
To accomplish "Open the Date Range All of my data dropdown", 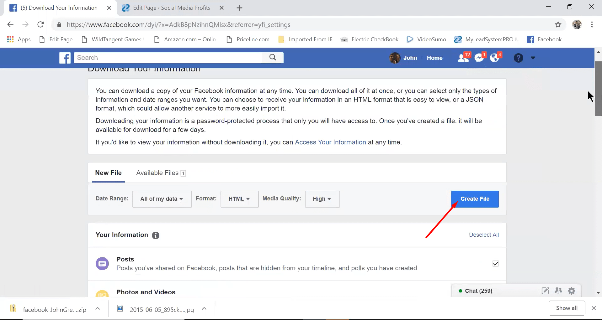I will [x=162, y=199].
